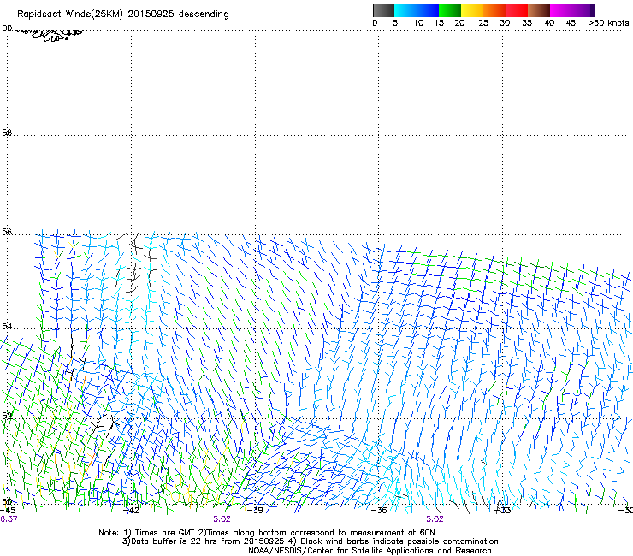Click the longitude label '-42'
This screenshot has width=633, height=556.
131,511
